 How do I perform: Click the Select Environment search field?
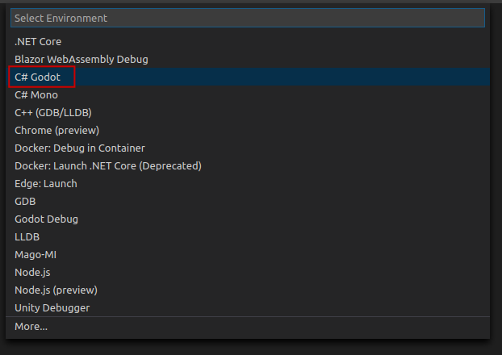[247, 18]
